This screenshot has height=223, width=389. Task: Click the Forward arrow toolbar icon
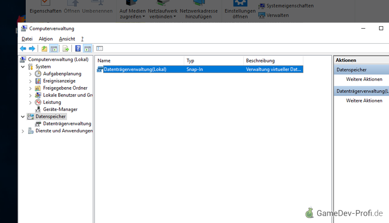click(32, 48)
